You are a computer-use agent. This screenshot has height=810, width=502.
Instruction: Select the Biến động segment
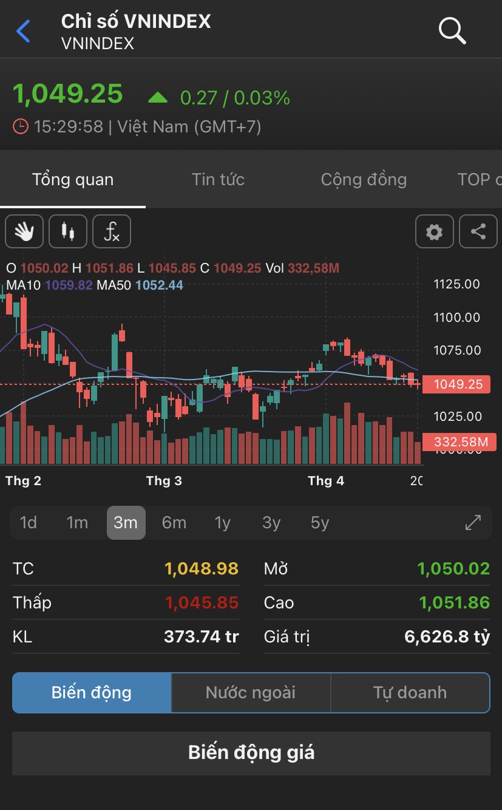(92, 692)
